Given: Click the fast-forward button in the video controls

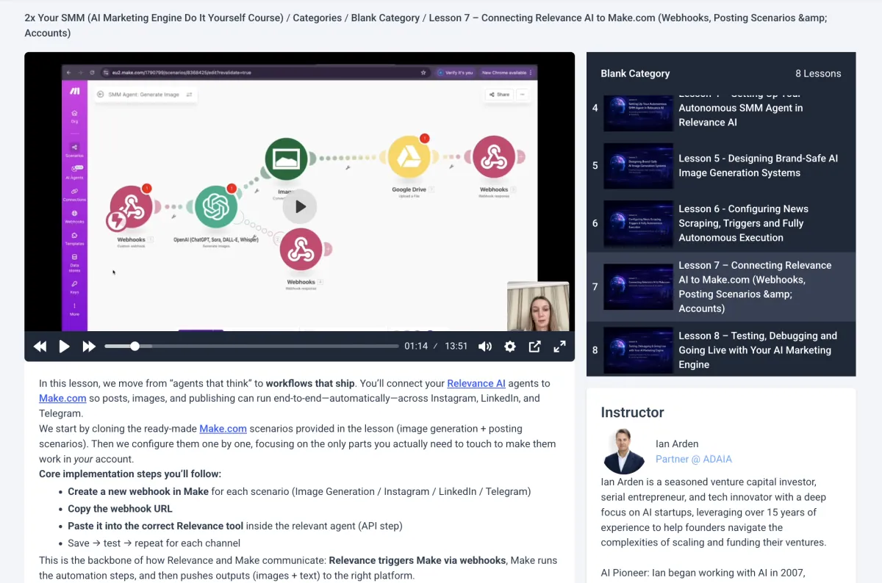Looking at the screenshot, I should coord(89,347).
